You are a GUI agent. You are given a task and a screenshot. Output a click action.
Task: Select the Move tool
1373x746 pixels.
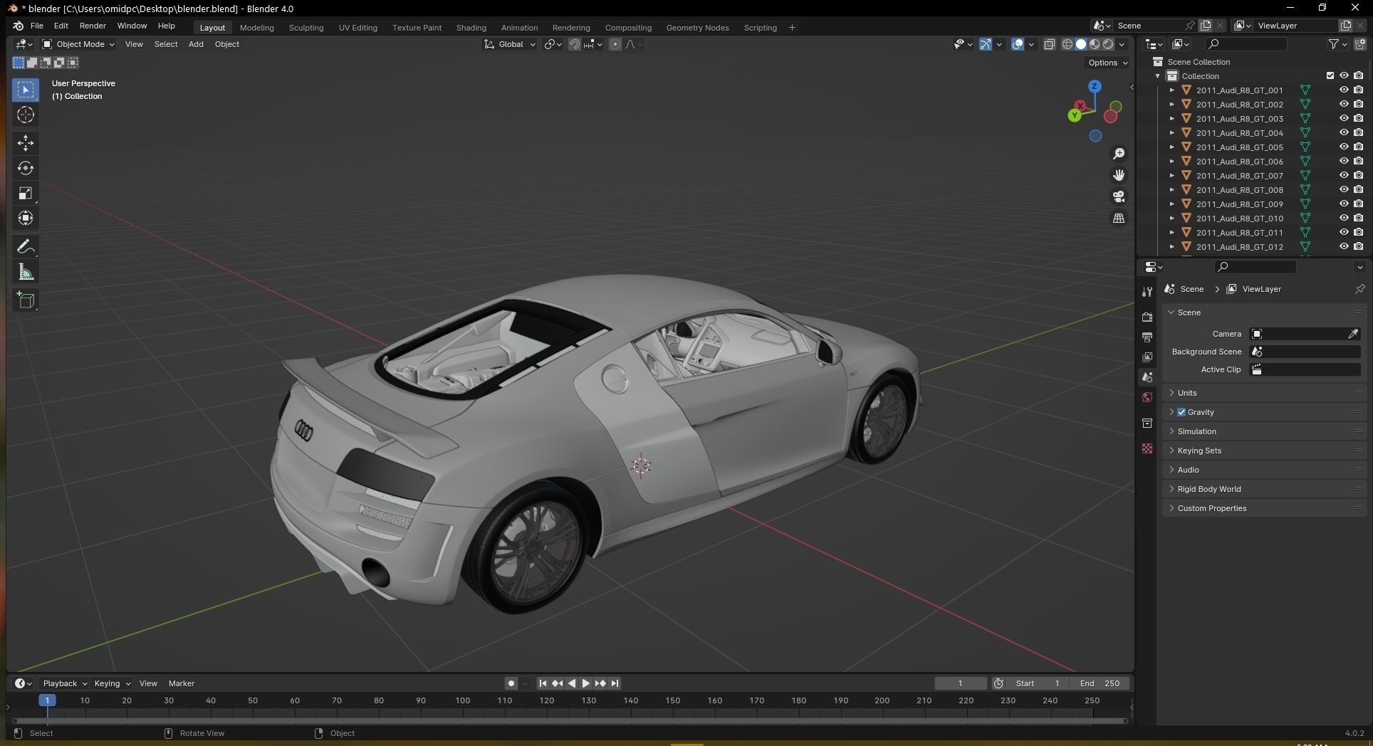pyautogui.click(x=26, y=143)
